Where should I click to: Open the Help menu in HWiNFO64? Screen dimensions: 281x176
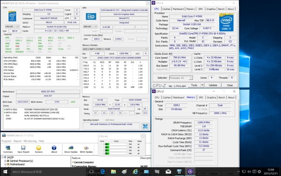click(41, 141)
